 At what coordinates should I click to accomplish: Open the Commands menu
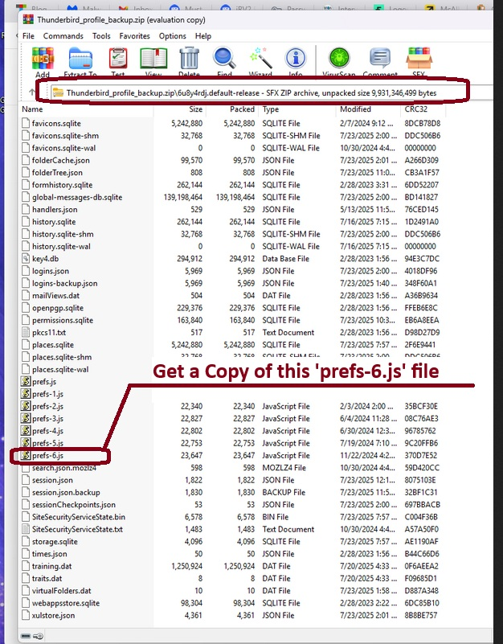coord(63,36)
